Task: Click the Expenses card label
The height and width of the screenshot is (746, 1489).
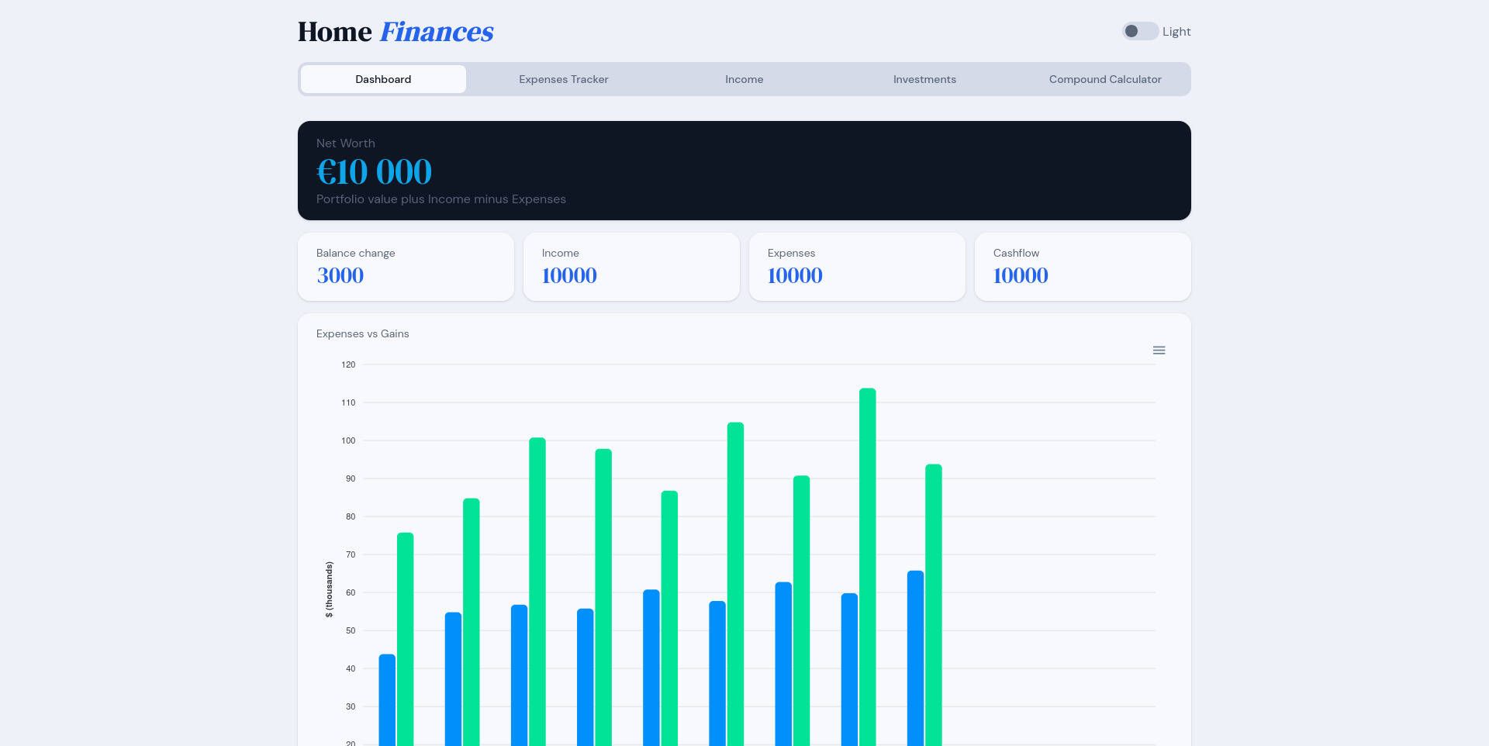Action: (791, 253)
